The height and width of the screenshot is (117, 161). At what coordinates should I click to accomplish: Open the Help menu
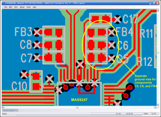[35, 7]
